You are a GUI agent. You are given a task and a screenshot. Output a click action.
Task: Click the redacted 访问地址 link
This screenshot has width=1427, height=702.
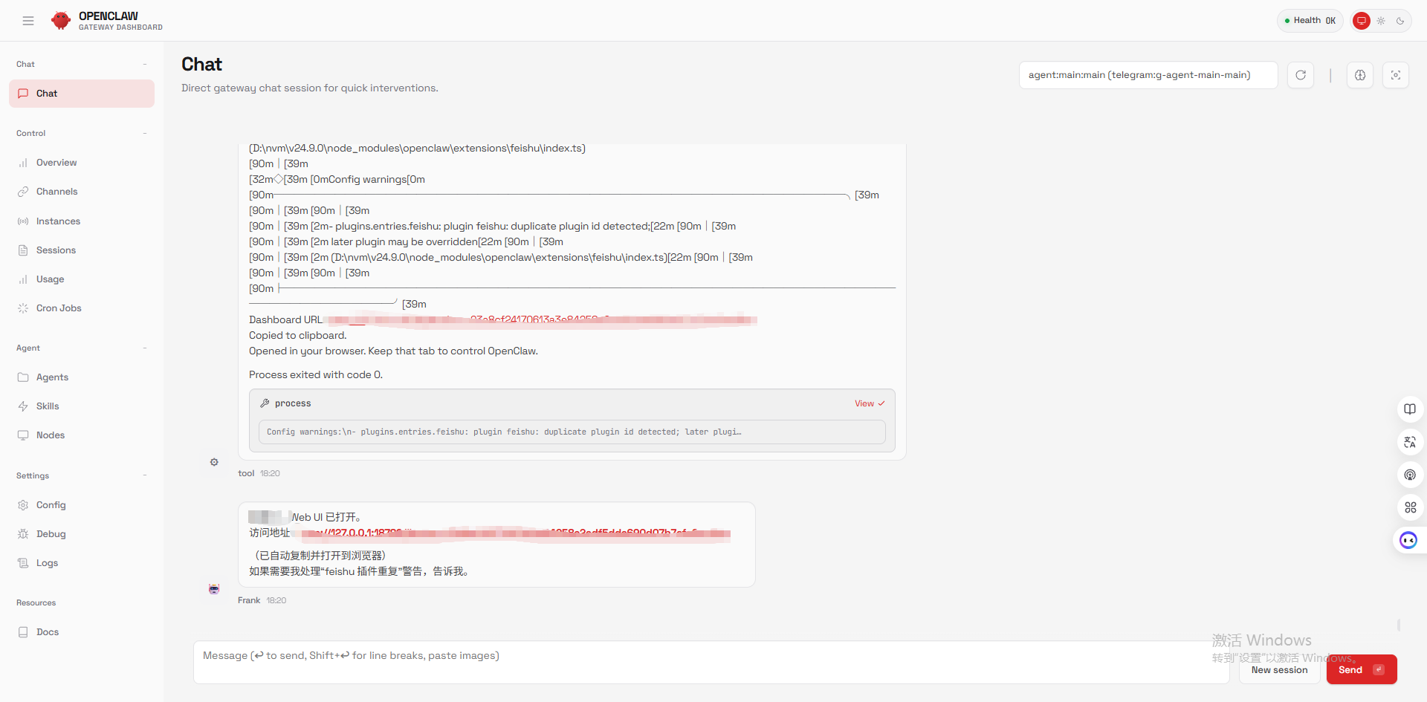tap(511, 533)
